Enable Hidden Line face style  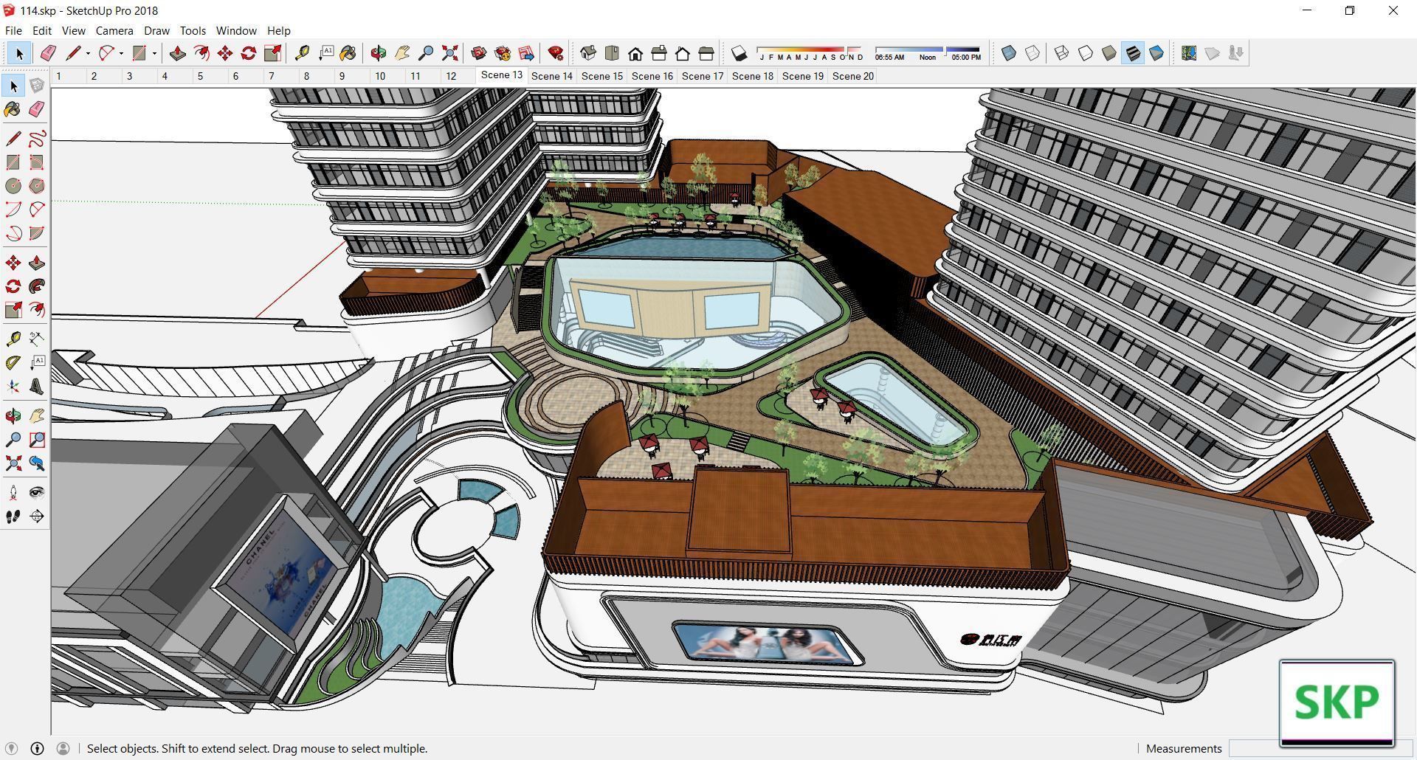[x=1086, y=53]
